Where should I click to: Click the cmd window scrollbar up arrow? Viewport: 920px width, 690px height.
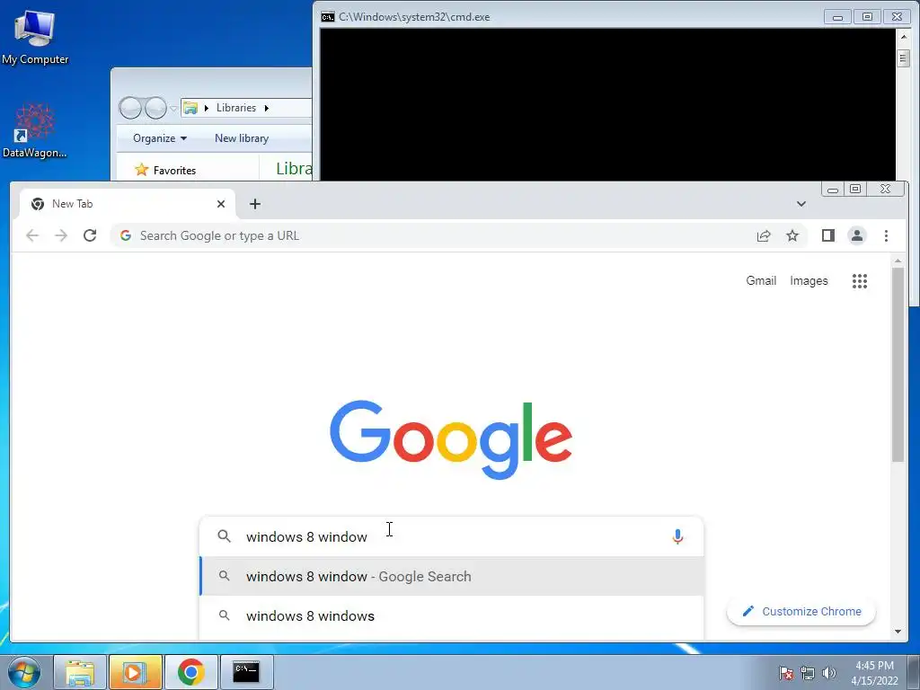point(904,37)
